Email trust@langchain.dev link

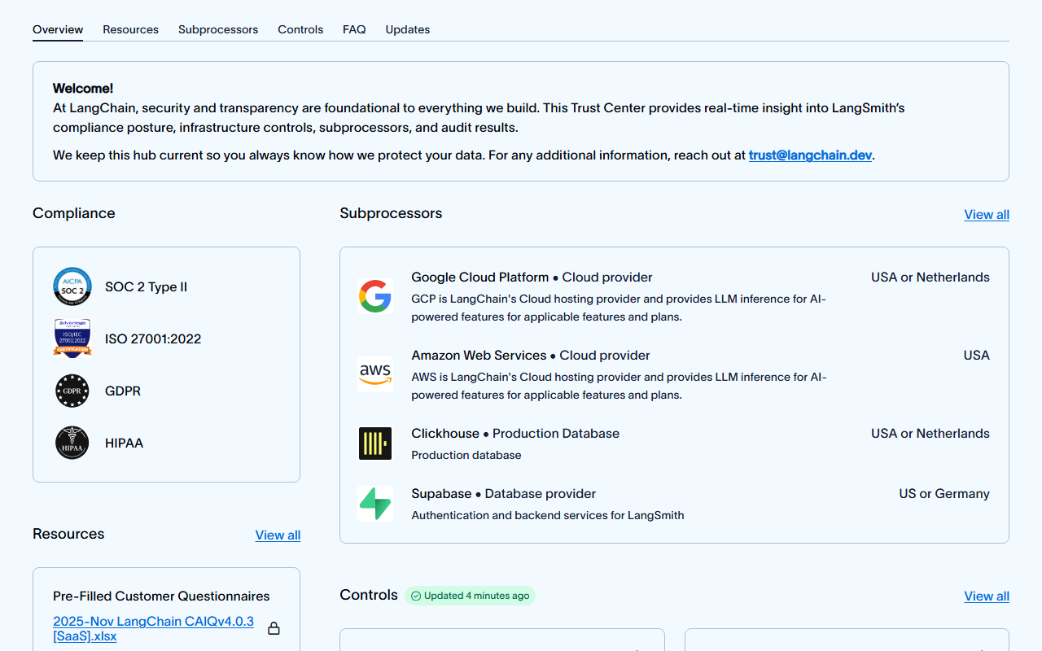click(x=811, y=155)
